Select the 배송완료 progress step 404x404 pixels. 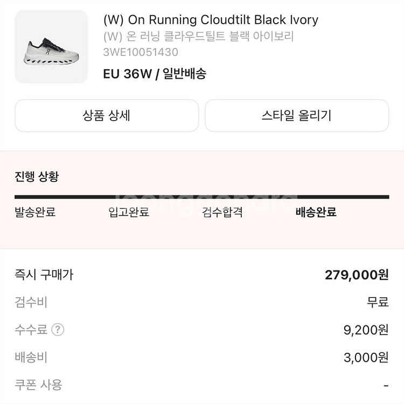point(316,212)
